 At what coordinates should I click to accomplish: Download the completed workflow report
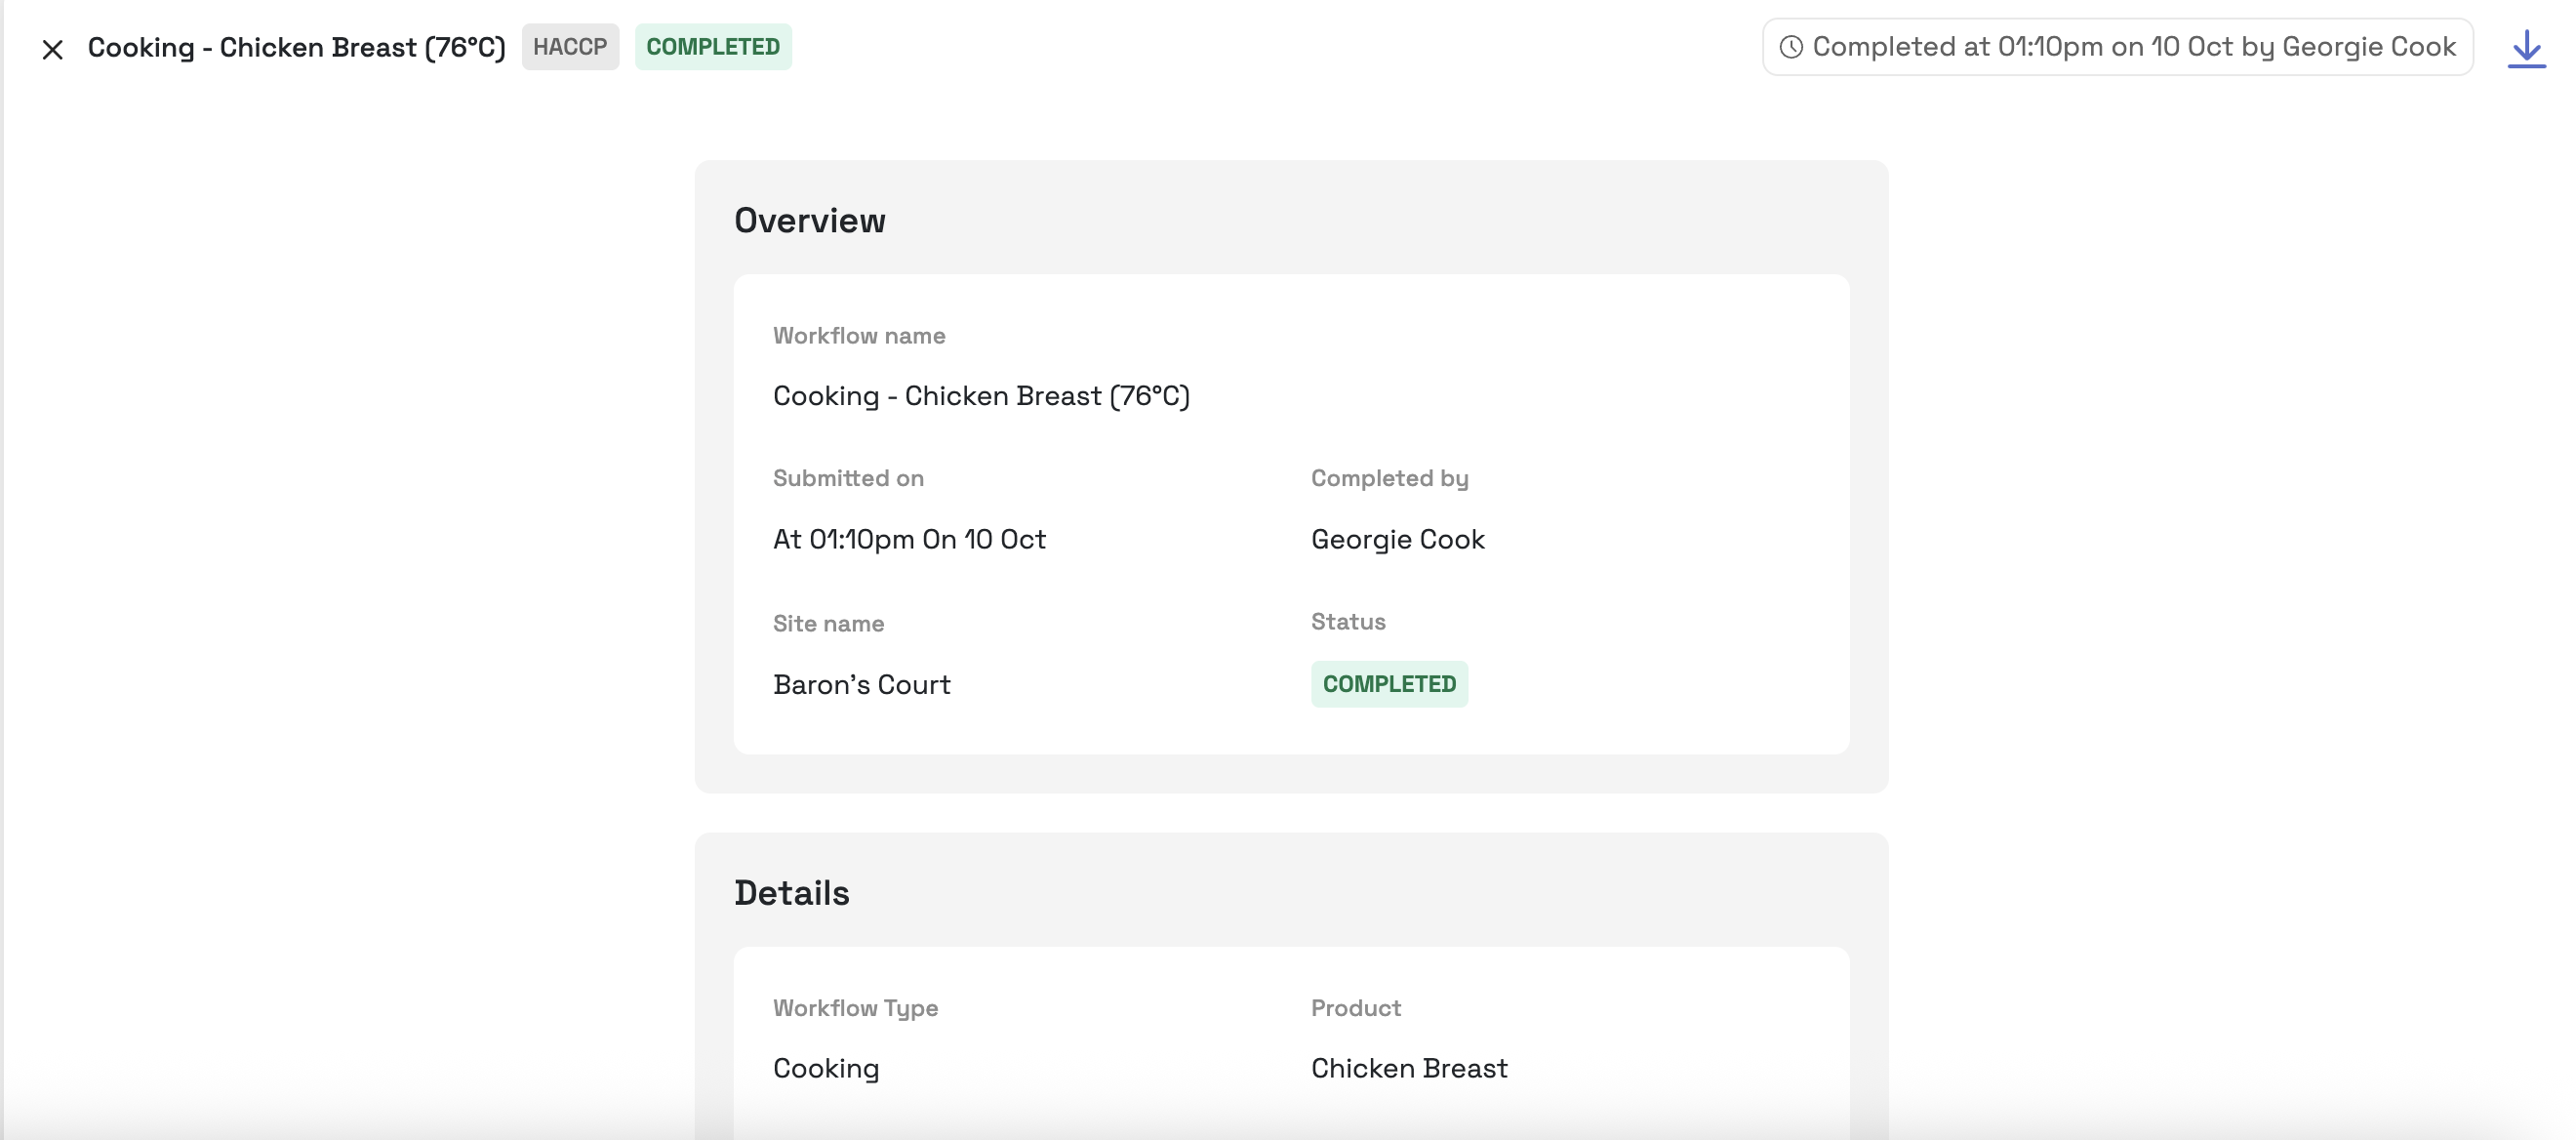pyautogui.click(x=2526, y=48)
